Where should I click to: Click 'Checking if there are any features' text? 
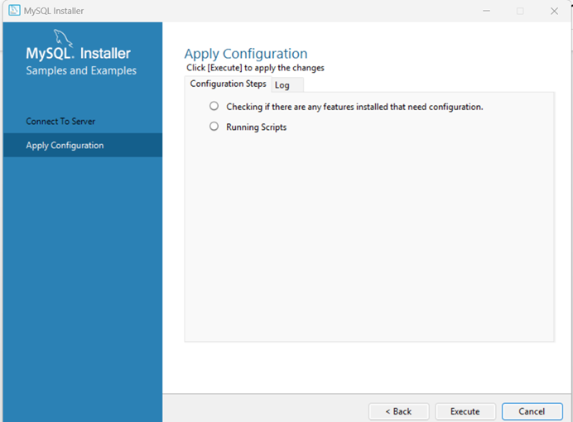point(354,107)
